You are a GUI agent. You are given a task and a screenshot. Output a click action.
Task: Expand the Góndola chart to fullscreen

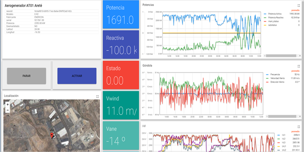pos(299,66)
